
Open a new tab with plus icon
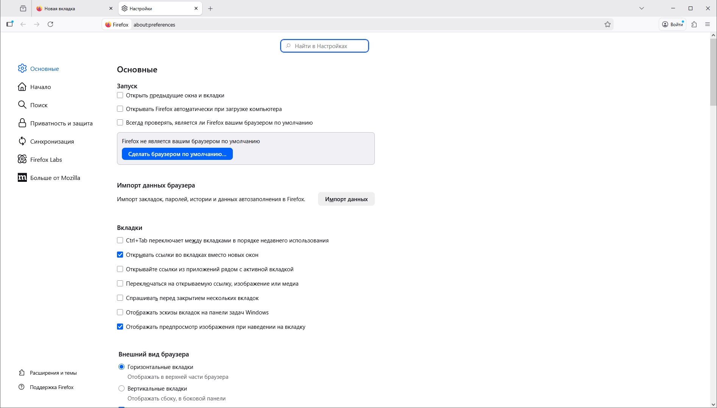point(210,8)
